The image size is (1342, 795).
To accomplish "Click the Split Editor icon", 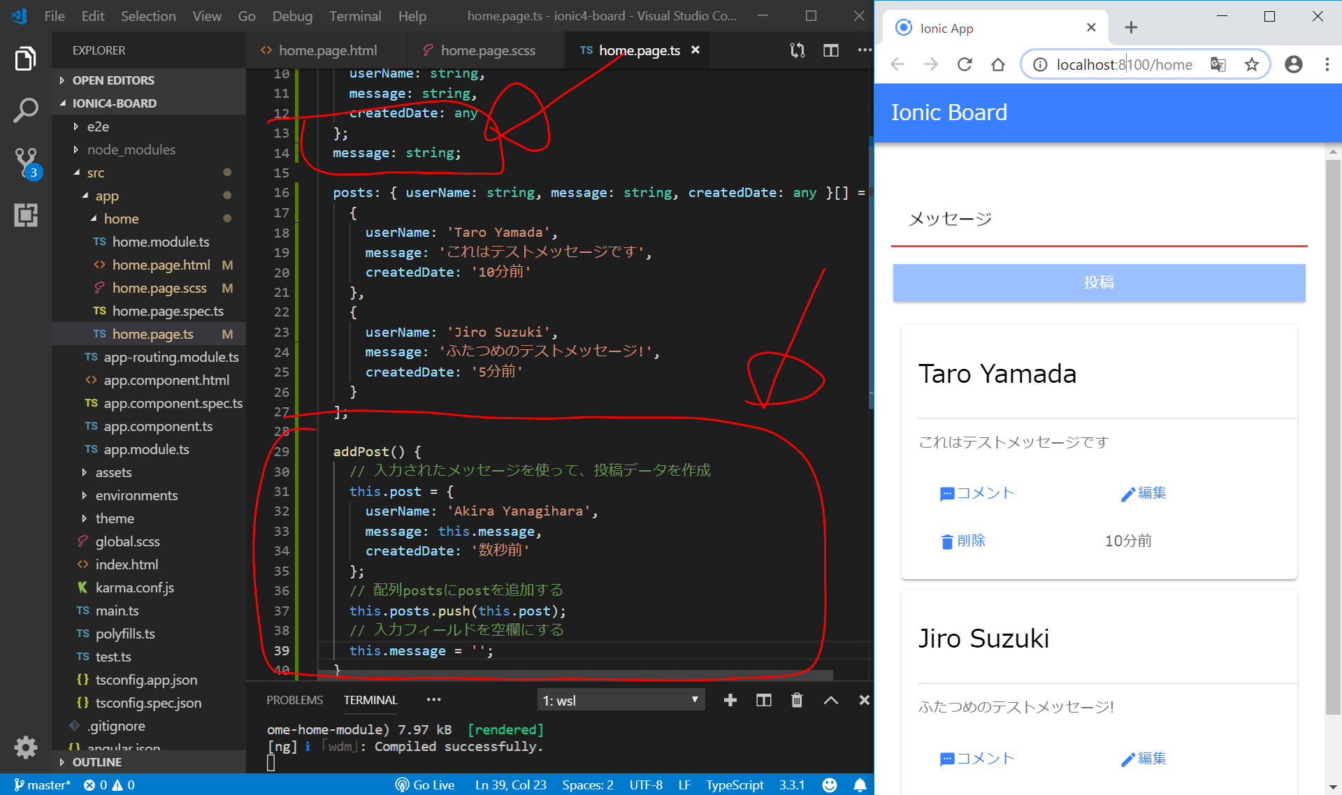I will tap(830, 50).
